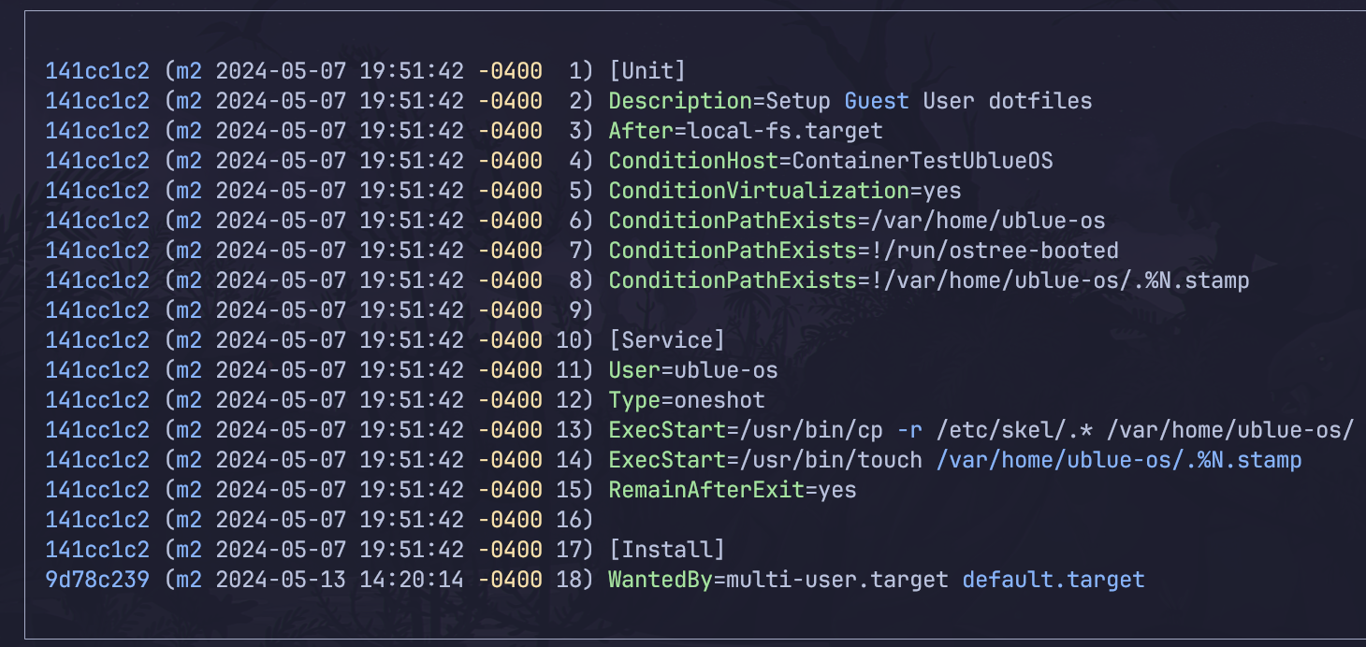Screen dimensions: 1366x647
Task: Click the After=local-fs.target line
Action: (x=746, y=131)
